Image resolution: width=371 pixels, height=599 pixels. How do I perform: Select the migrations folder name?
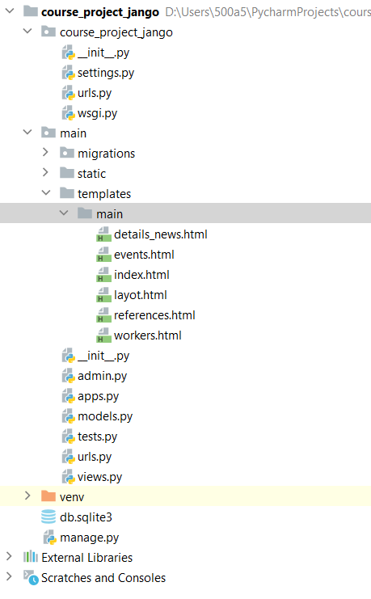pos(106,154)
